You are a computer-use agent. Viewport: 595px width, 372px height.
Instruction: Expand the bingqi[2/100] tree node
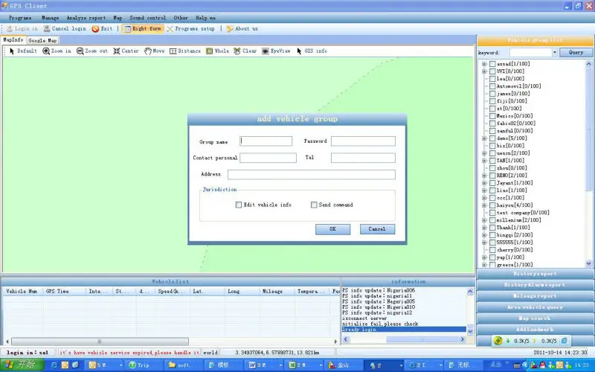pyautogui.click(x=484, y=235)
